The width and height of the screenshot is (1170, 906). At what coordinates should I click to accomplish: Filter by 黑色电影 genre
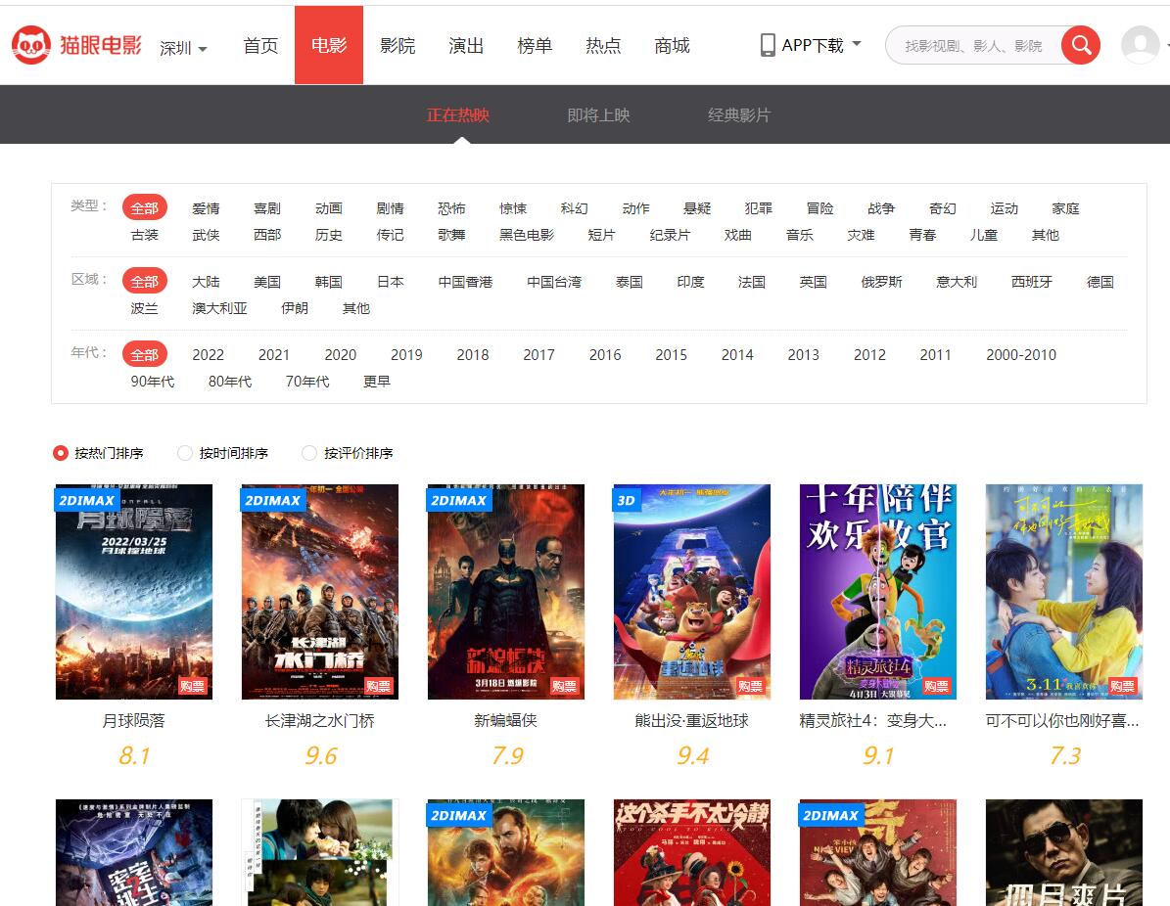point(527,235)
